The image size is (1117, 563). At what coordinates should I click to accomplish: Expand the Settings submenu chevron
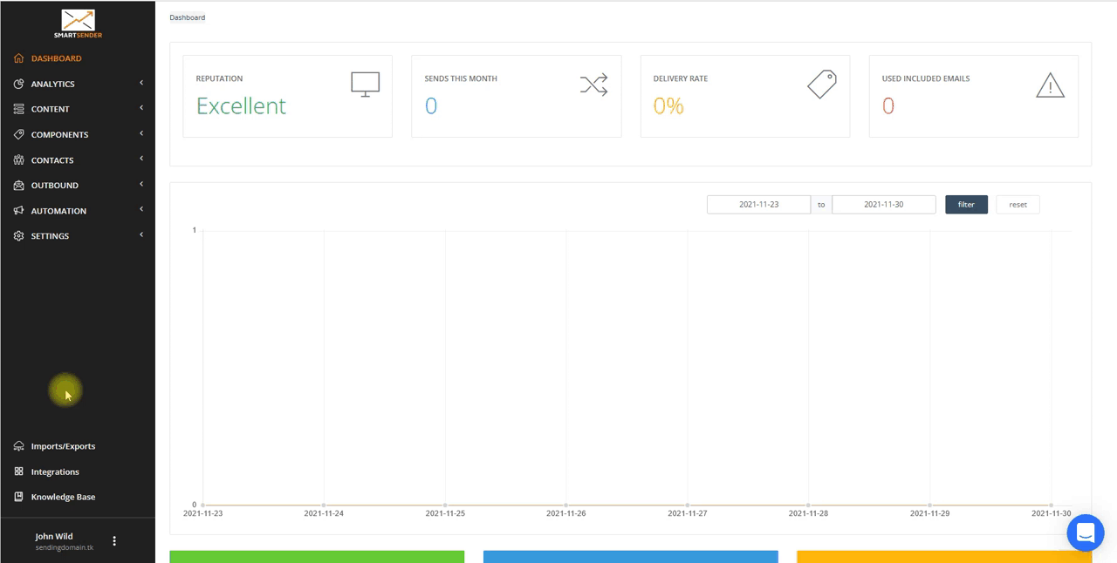coord(141,235)
